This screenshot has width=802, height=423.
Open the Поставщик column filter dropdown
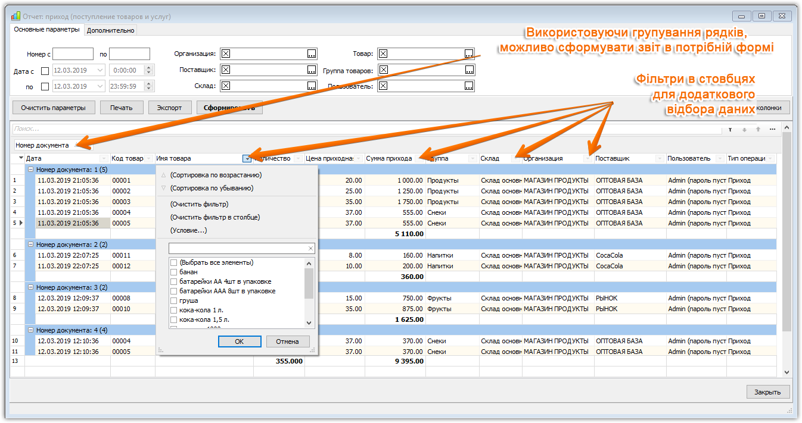(659, 159)
